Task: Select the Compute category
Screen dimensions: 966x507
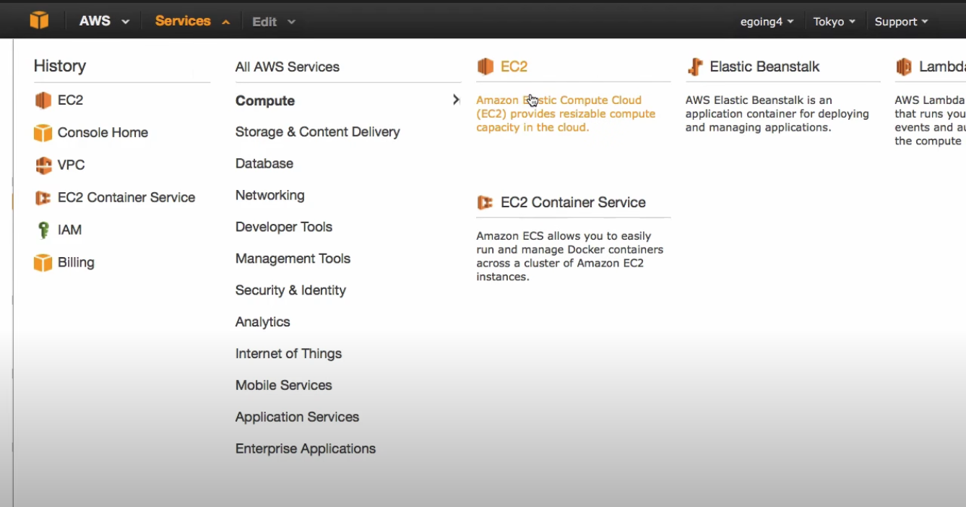Action: [265, 101]
